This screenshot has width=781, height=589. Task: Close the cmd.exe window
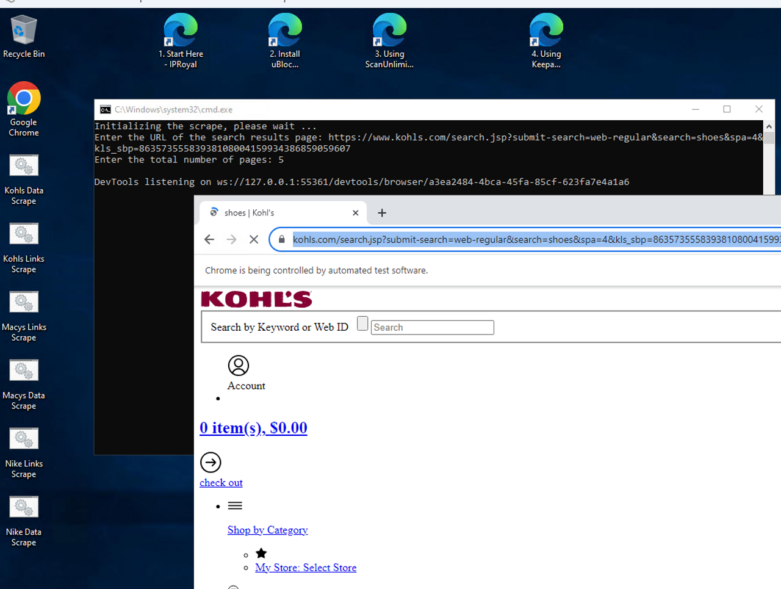click(759, 109)
